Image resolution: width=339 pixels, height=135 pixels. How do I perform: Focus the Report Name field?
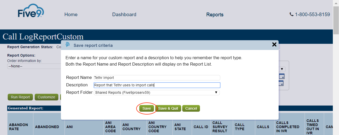[x=157, y=78]
